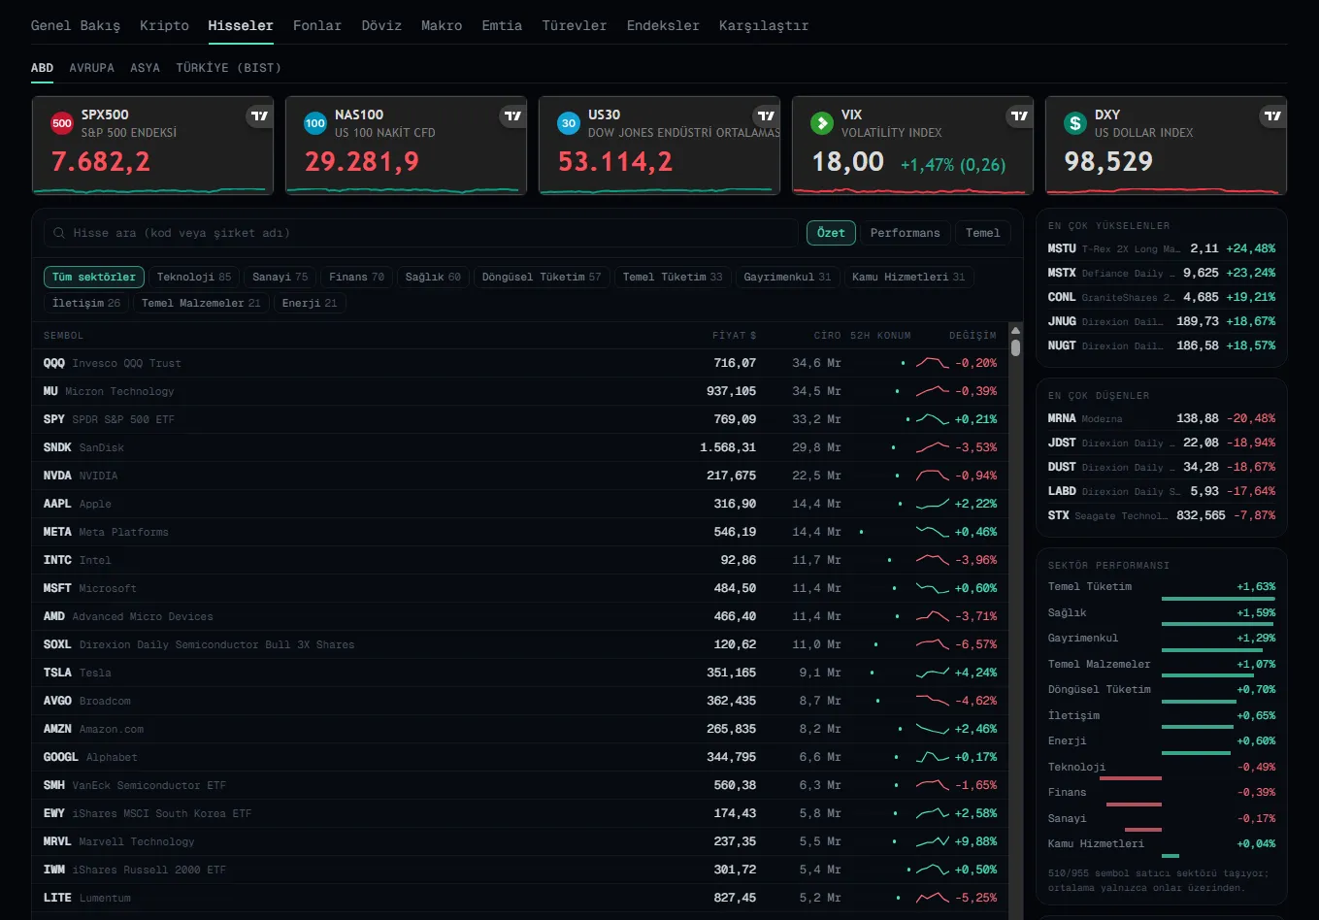This screenshot has height=920, width=1319.
Task: Click the sparkline chart in the MRVL row
Action: point(933,841)
